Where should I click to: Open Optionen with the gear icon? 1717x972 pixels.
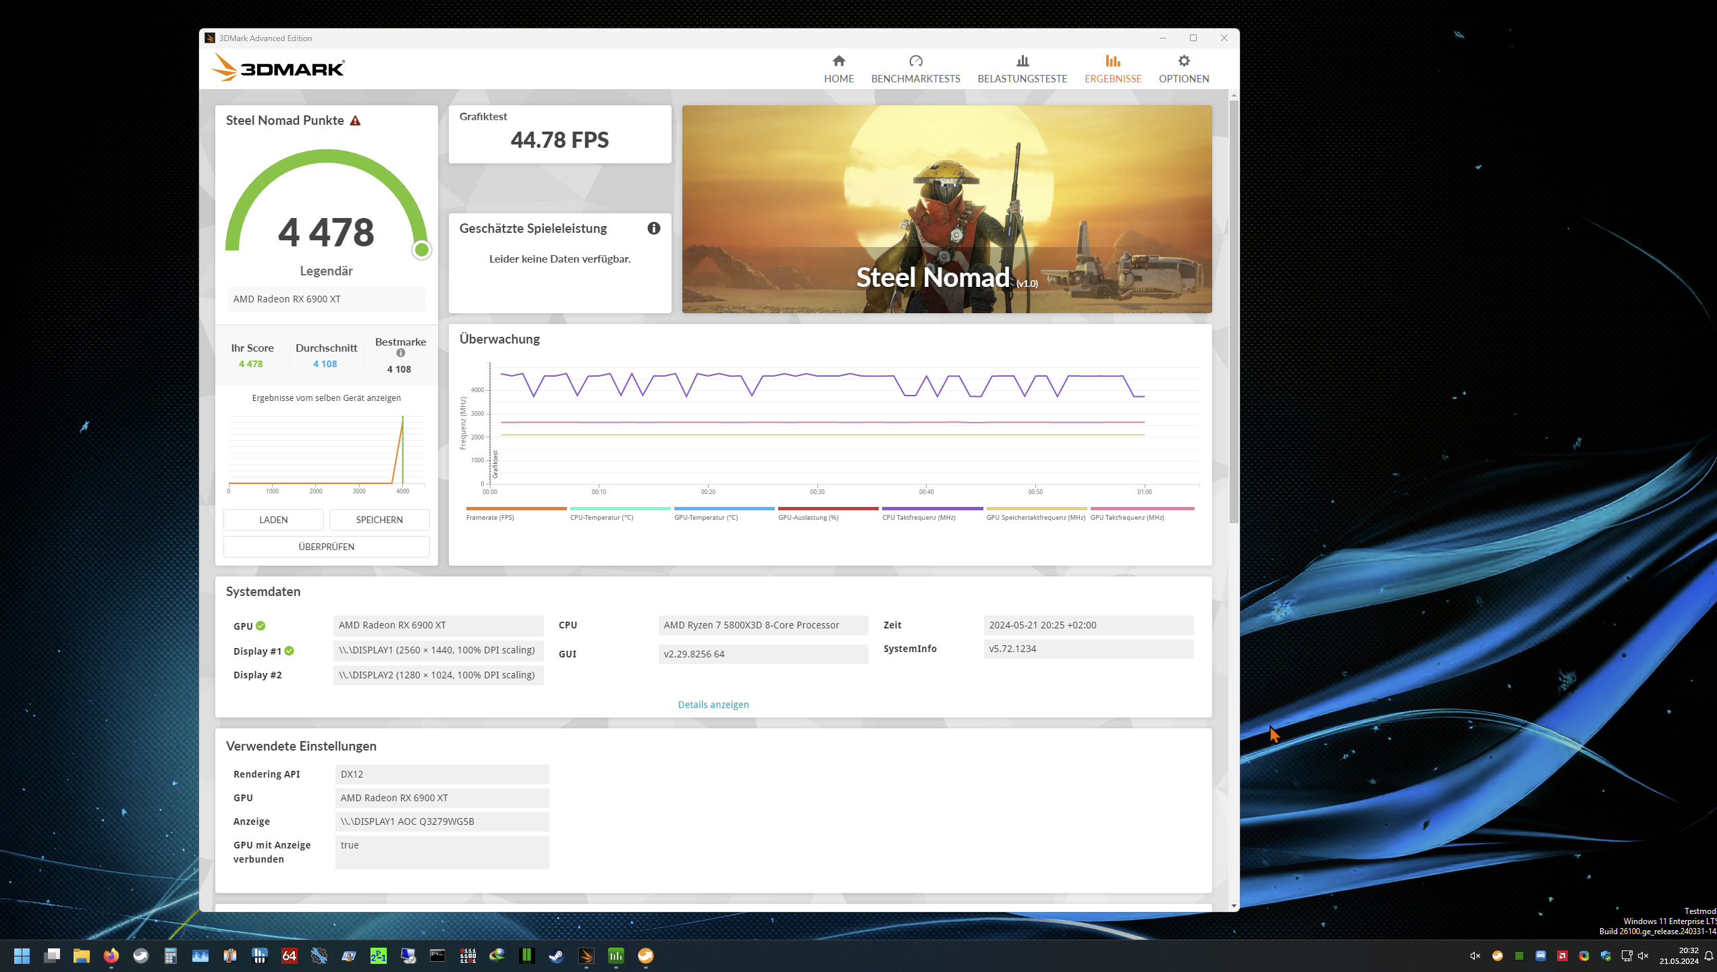click(1183, 69)
